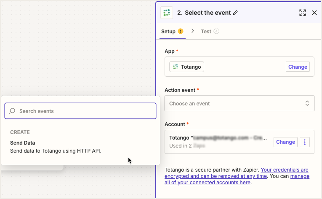This screenshot has width=322, height=199.
Task: Open account options three-dot menu
Action: pos(305,142)
